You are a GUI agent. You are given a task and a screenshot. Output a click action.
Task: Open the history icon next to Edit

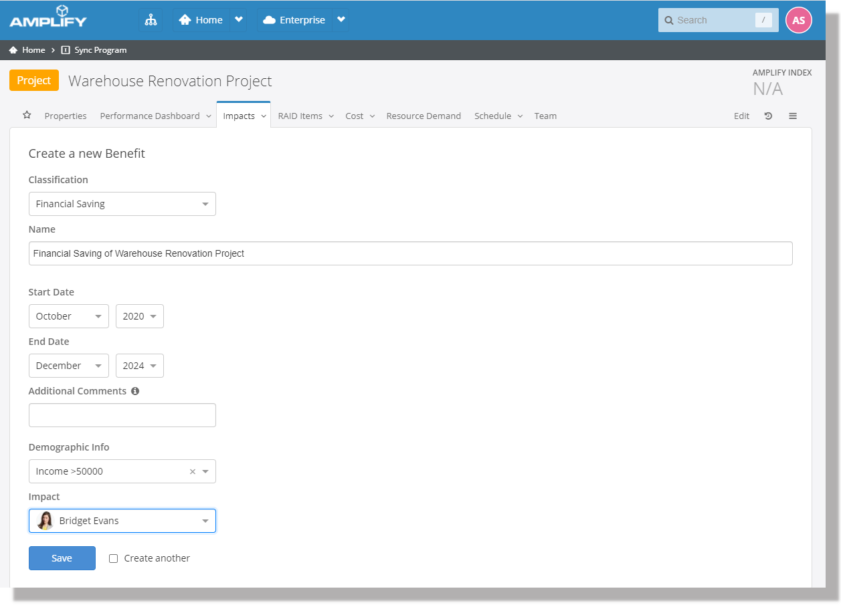(768, 116)
